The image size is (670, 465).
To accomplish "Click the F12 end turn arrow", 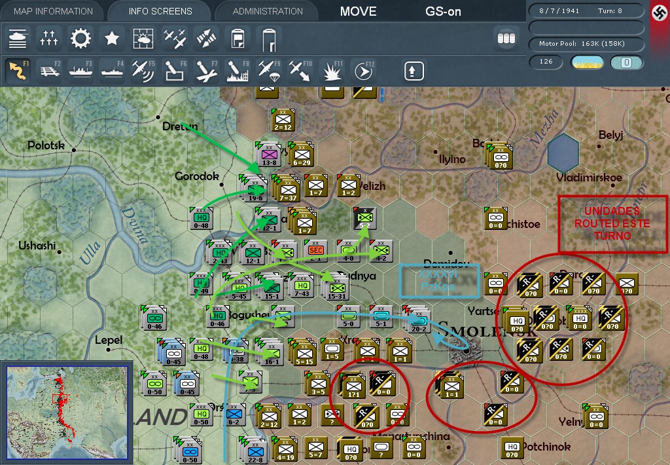I will (x=364, y=71).
